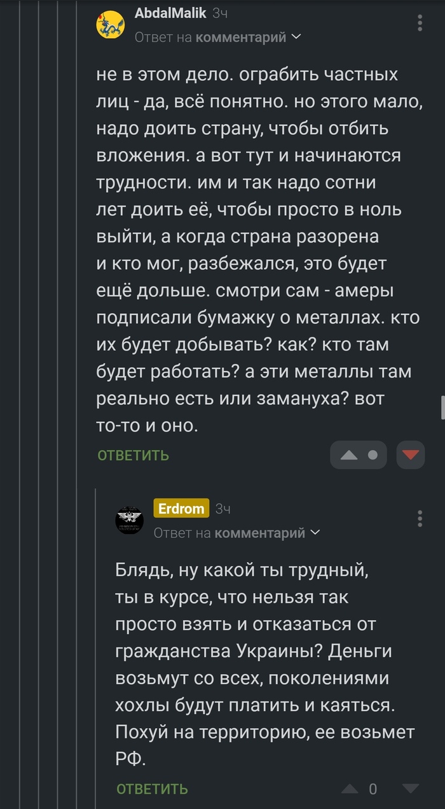This screenshot has height=809, width=445.
Task: Open the Erdrom username badge
Action: click(181, 508)
